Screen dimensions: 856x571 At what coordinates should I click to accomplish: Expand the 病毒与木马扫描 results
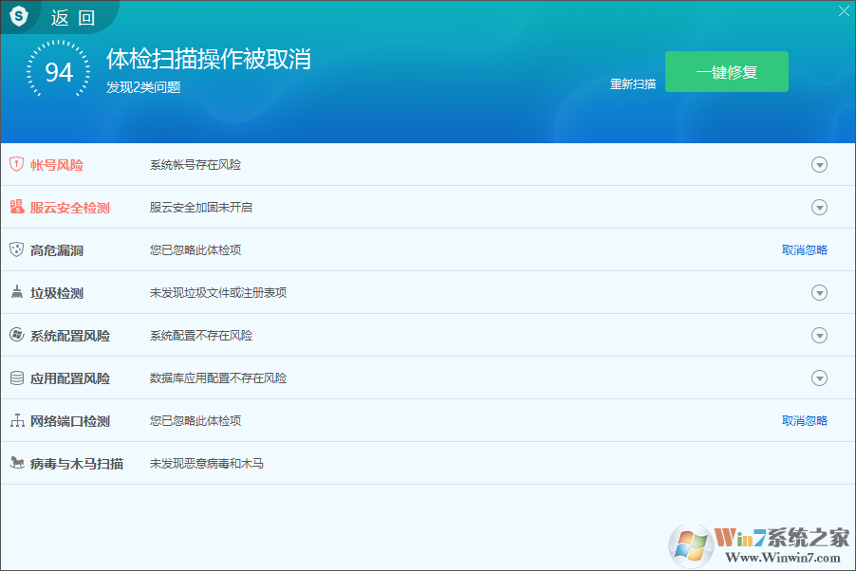(819, 463)
